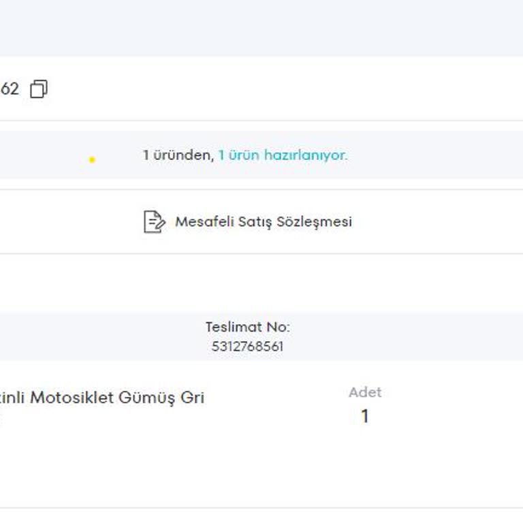
Task: Click the Teslimat No label
Action: [247, 327]
